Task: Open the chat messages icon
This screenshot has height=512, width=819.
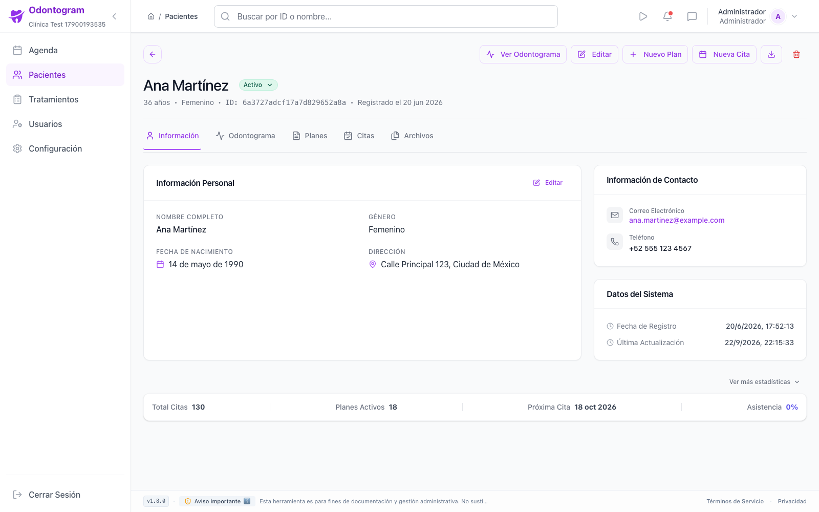Action: 692,16
